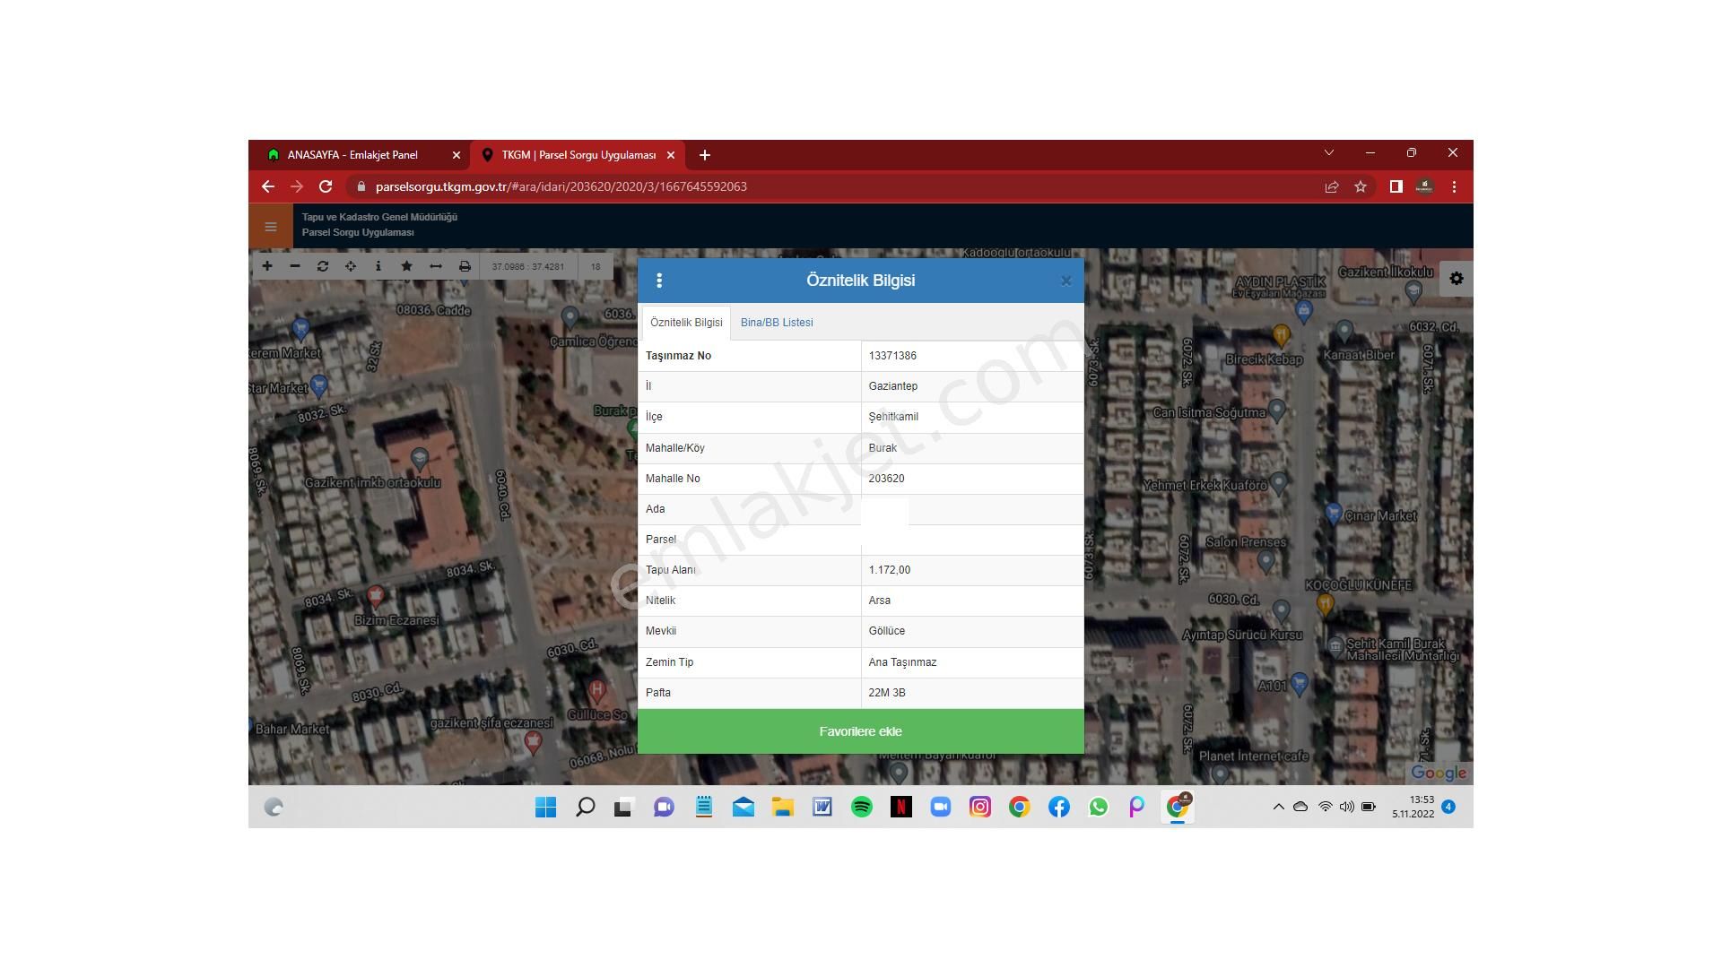Screen dimensions: 1722x968
Task: Click the Favorilere ekle button
Action: pyautogui.click(x=861, y=731)
